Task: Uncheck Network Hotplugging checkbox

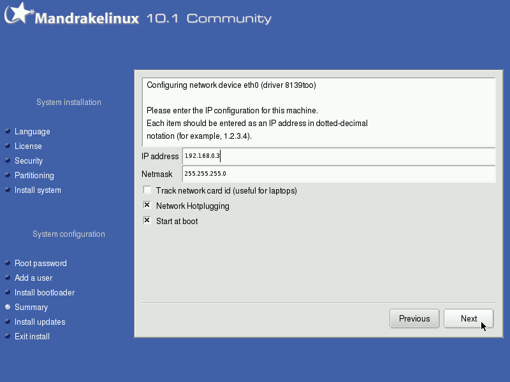Action: tap(147, 205)
